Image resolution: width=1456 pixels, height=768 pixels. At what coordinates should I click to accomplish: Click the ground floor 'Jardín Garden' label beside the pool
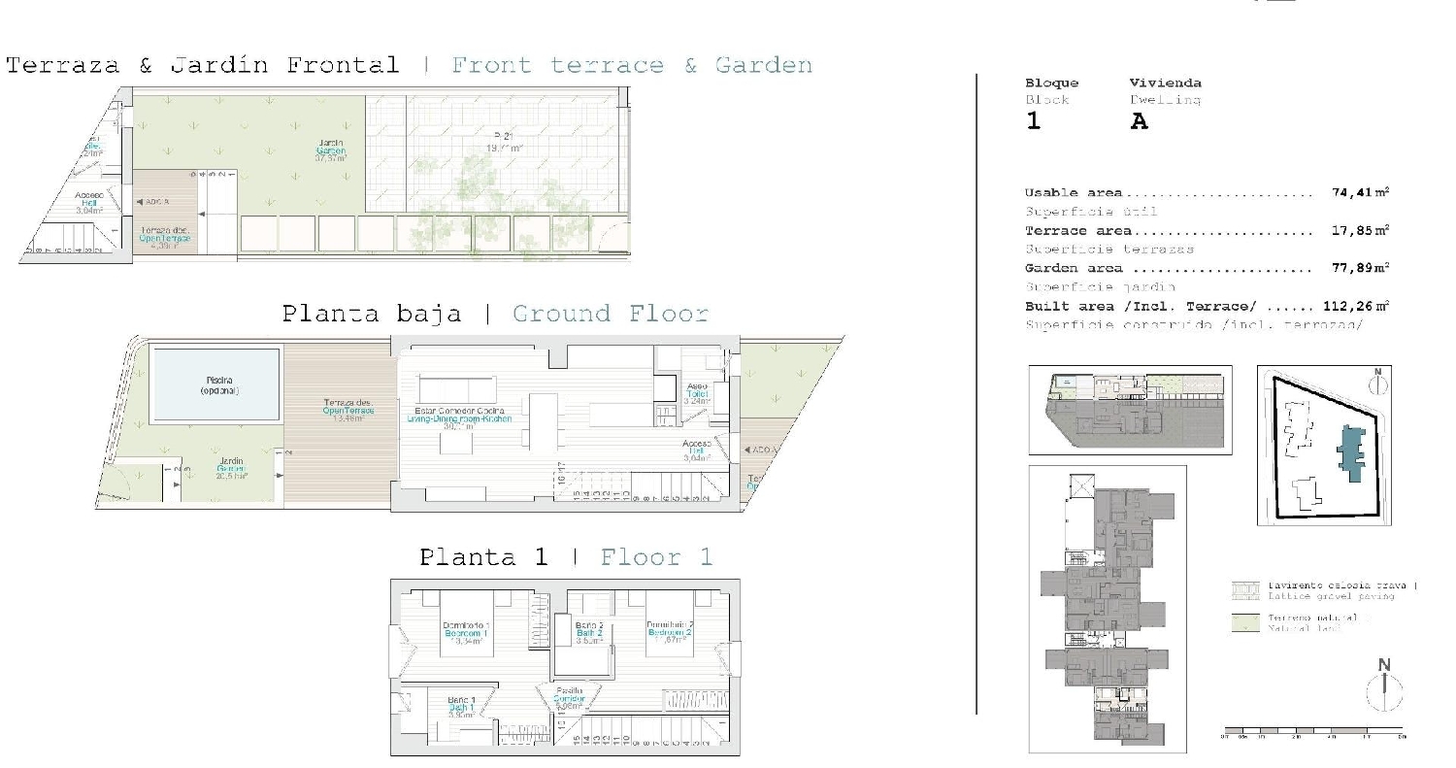pyautogui.click(x=231, y=469)
